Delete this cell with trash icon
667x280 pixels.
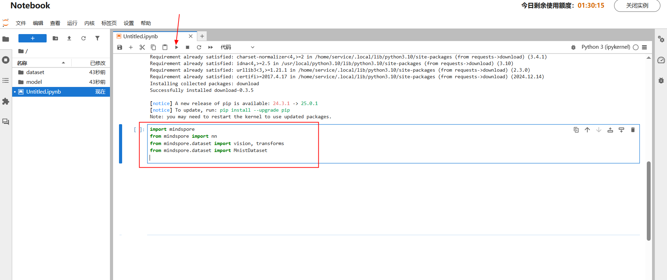click(x=633, y=130)
